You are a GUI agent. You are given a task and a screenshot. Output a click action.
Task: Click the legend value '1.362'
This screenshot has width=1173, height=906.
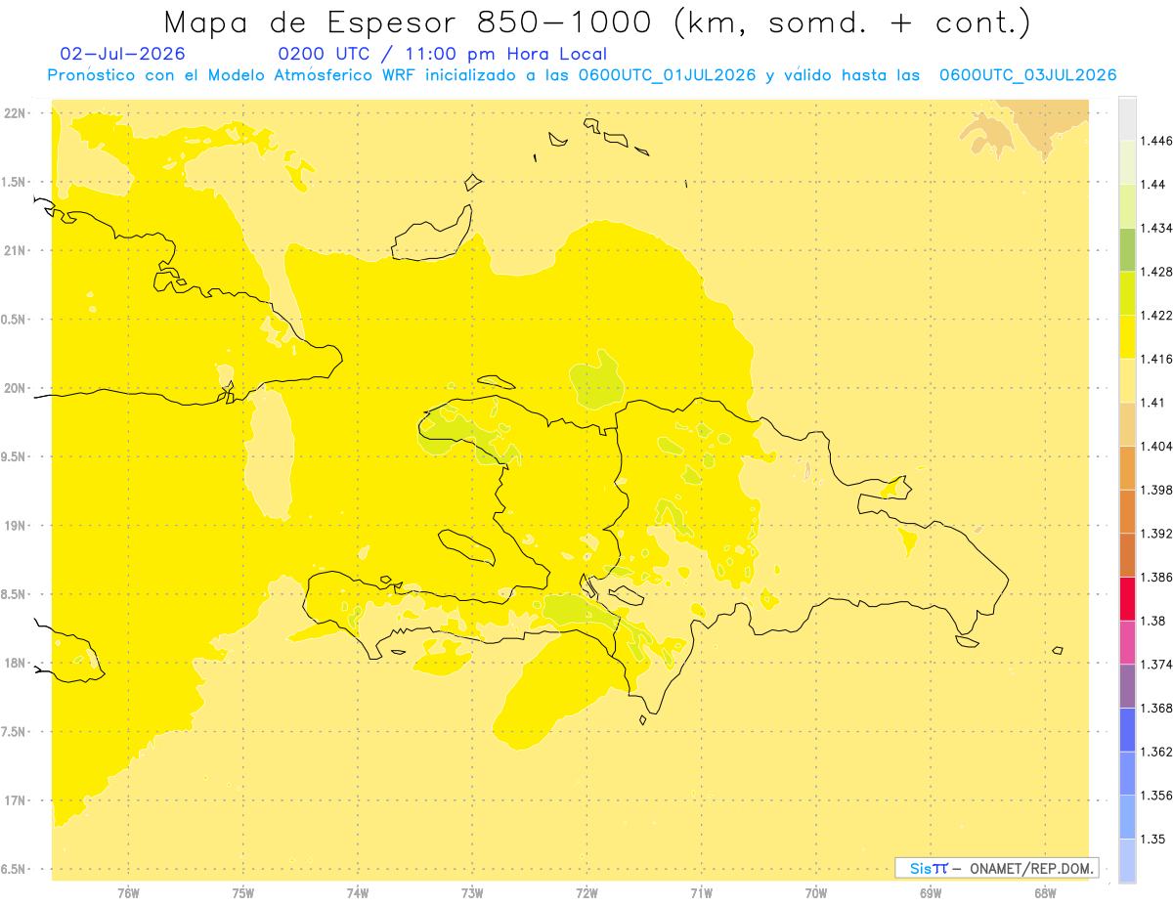point(1156,752)
